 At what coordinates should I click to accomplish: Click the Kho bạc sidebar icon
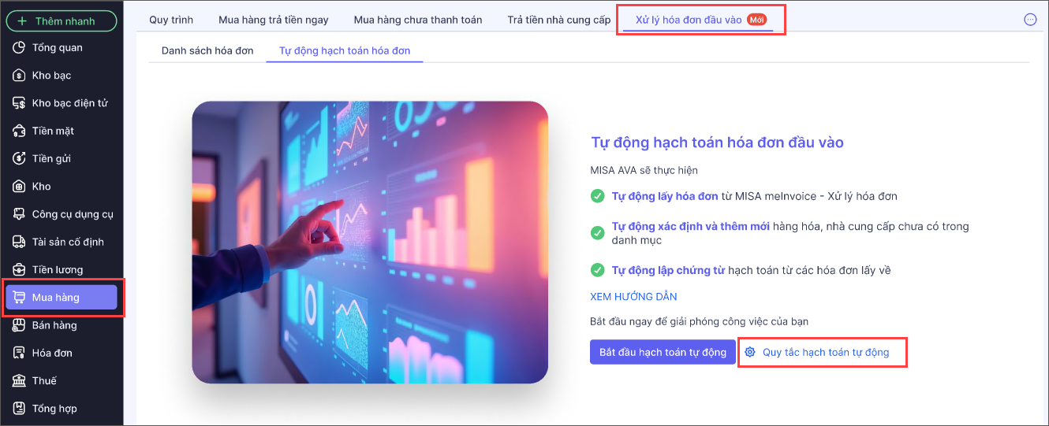pyautogui.click(x=20, y=76)
